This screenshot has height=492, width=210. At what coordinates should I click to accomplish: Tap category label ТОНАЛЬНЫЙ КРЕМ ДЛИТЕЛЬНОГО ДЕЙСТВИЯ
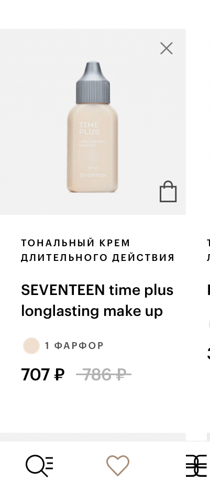(97, 250)
